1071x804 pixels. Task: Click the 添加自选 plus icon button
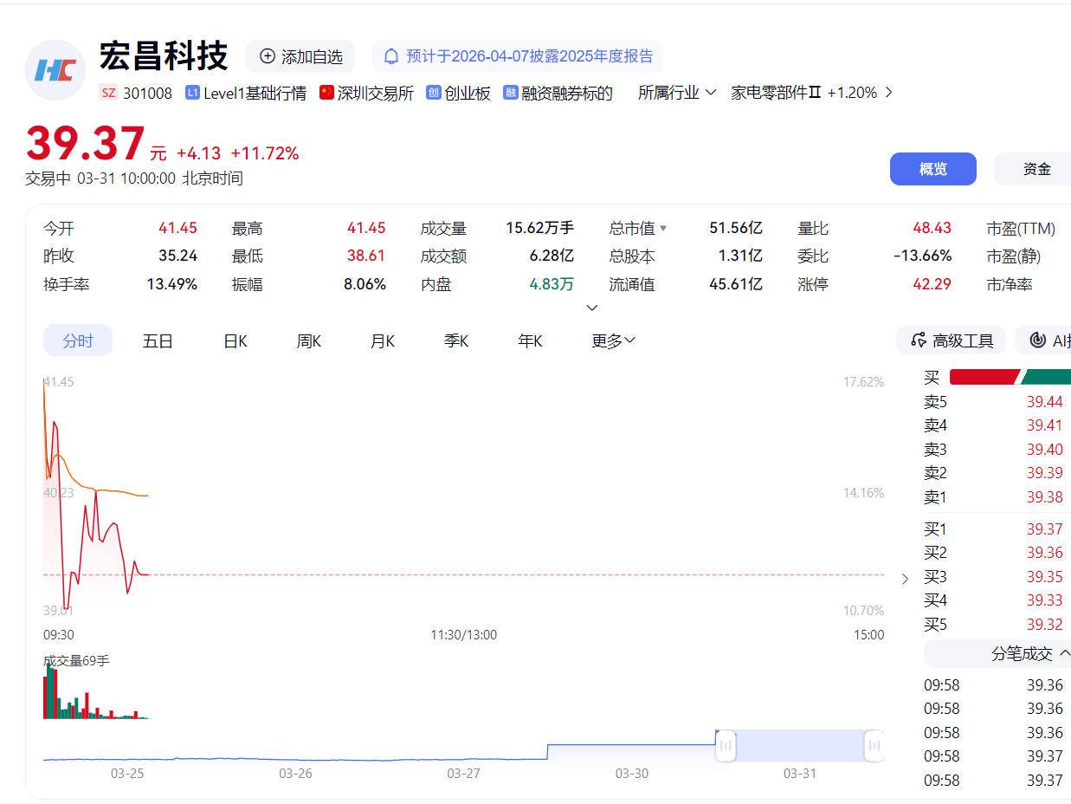[268, 56]
